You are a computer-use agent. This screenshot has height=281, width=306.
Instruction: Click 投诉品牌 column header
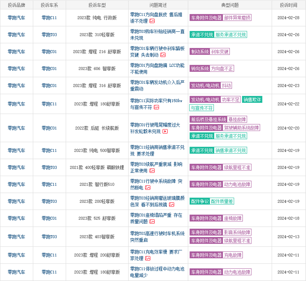16,5
